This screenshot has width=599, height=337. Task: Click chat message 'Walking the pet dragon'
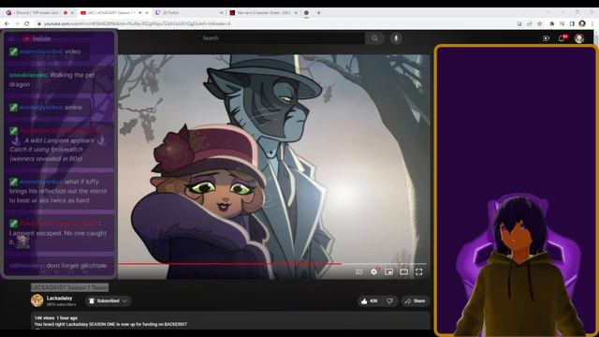tap(52, 80)
